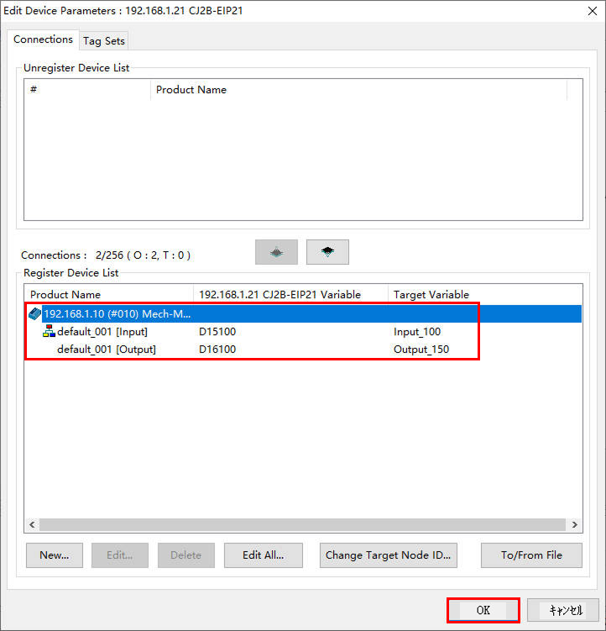Click the Delete button
The width and height of the screenshot is (606, 631).
click(x=185, y=555)
